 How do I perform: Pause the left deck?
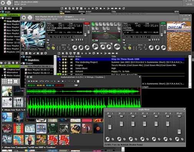tap(81, 47)
